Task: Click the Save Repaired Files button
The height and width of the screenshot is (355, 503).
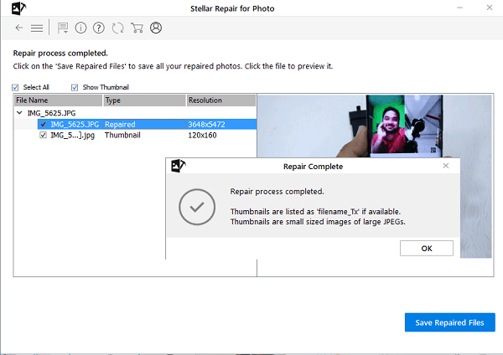Action: (x=449, y=322)
